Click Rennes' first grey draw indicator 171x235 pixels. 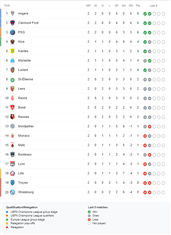145,117
